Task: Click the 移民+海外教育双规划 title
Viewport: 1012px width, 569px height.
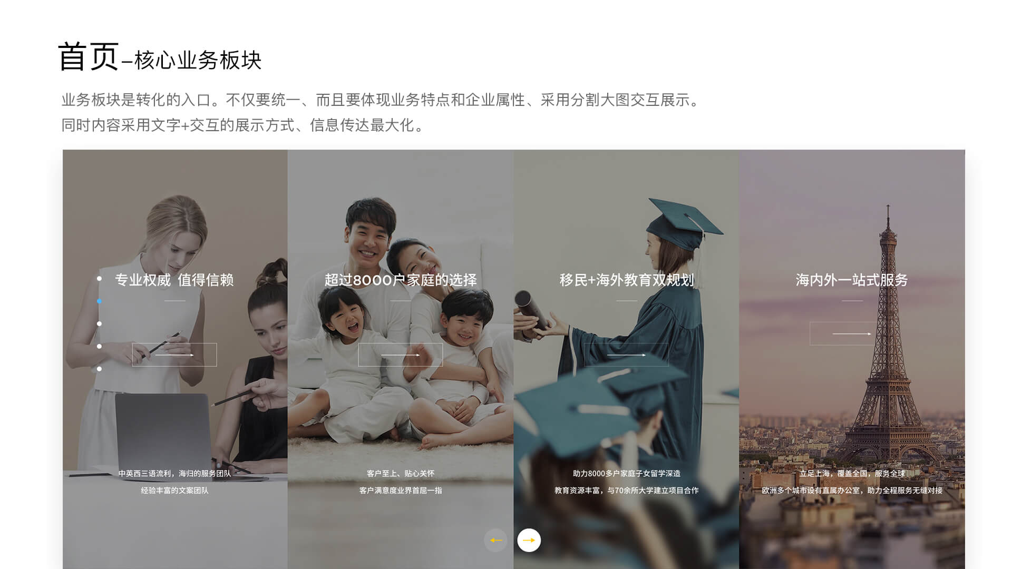Action: pyautogui.click(x=626, y=280)
